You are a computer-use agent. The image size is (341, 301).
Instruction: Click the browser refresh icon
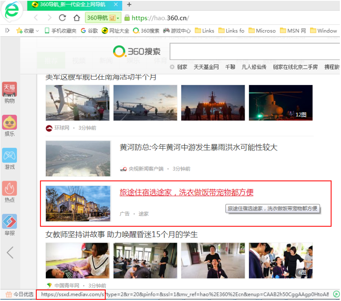coord(62,18)
